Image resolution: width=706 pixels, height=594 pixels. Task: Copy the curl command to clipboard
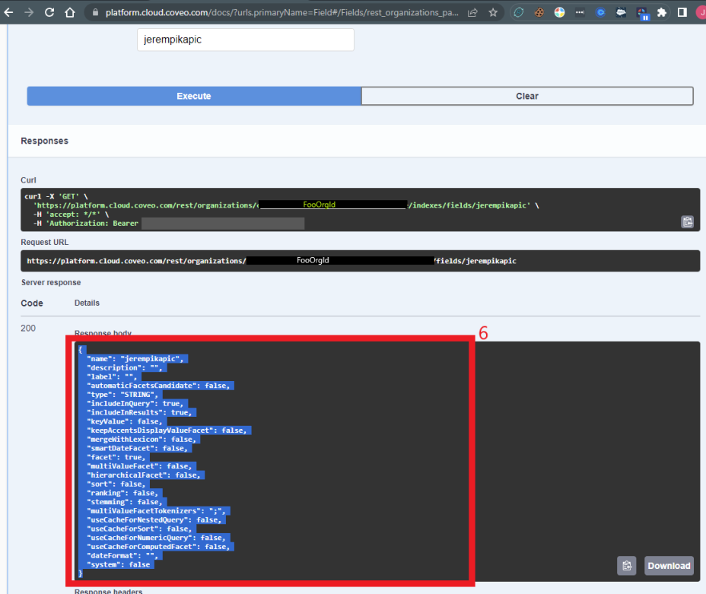pyautogui.click(x=687, y=222)
